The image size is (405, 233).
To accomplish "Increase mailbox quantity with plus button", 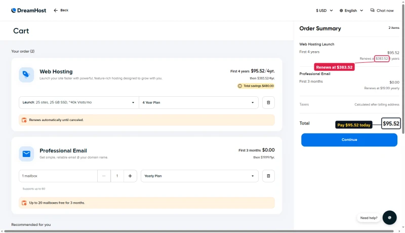I will click(x=130, y=176).
